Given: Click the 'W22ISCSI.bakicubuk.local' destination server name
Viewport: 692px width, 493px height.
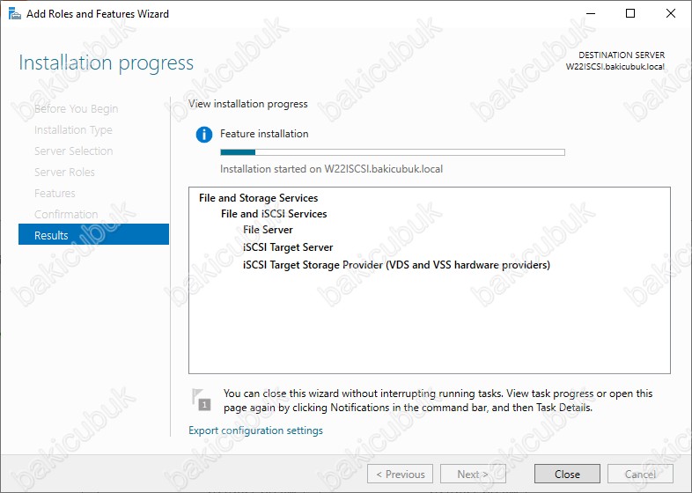Looking at the screenshot, I should [615, 67].
